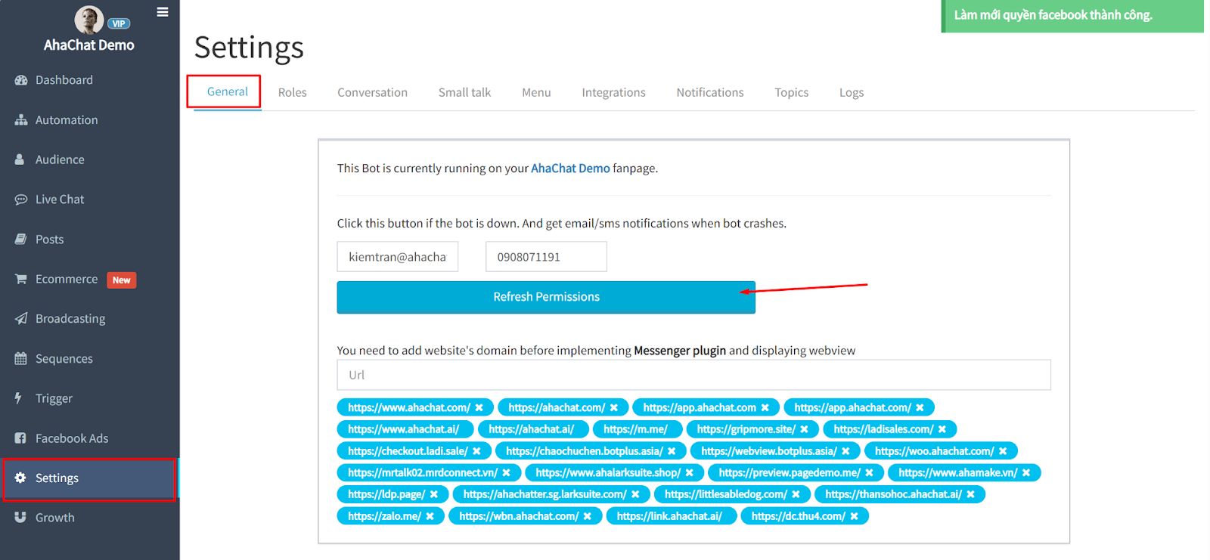Remove the https://app.ahachat.com tag without trailing slash
This screenshot has width=1210, height=560.
click(x=765, y=408)
